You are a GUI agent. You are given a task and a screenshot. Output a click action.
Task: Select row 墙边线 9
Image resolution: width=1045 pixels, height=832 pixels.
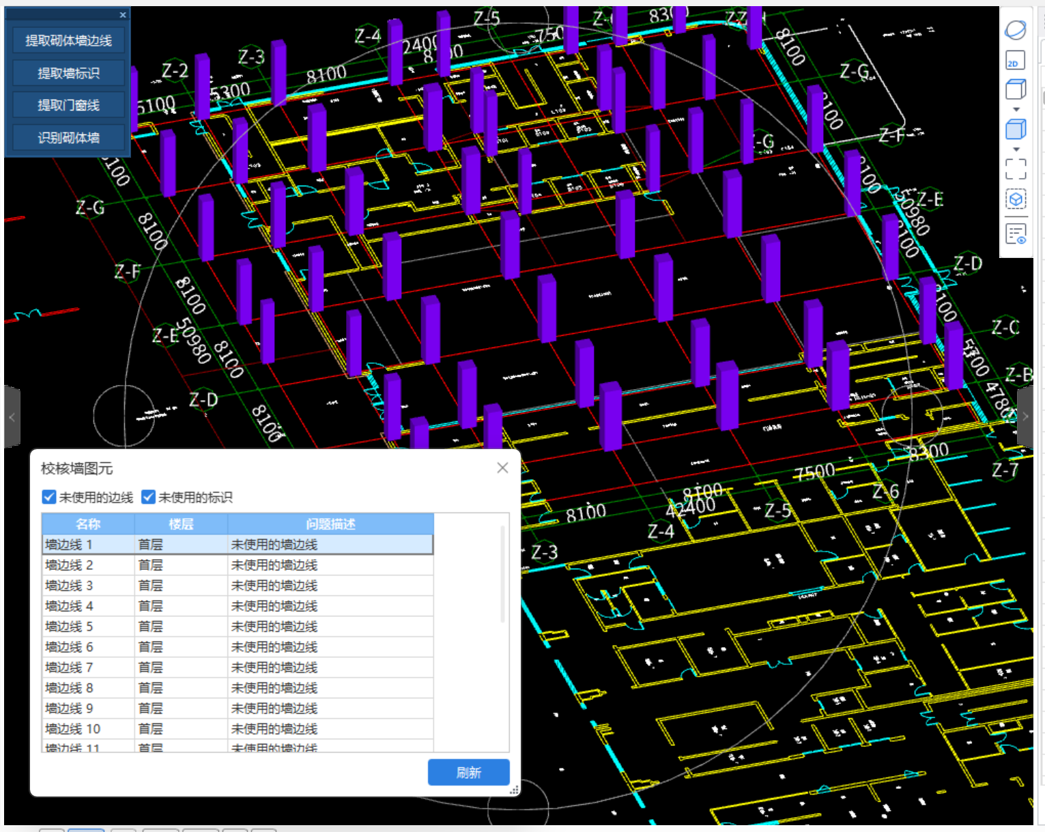(238, 708)
